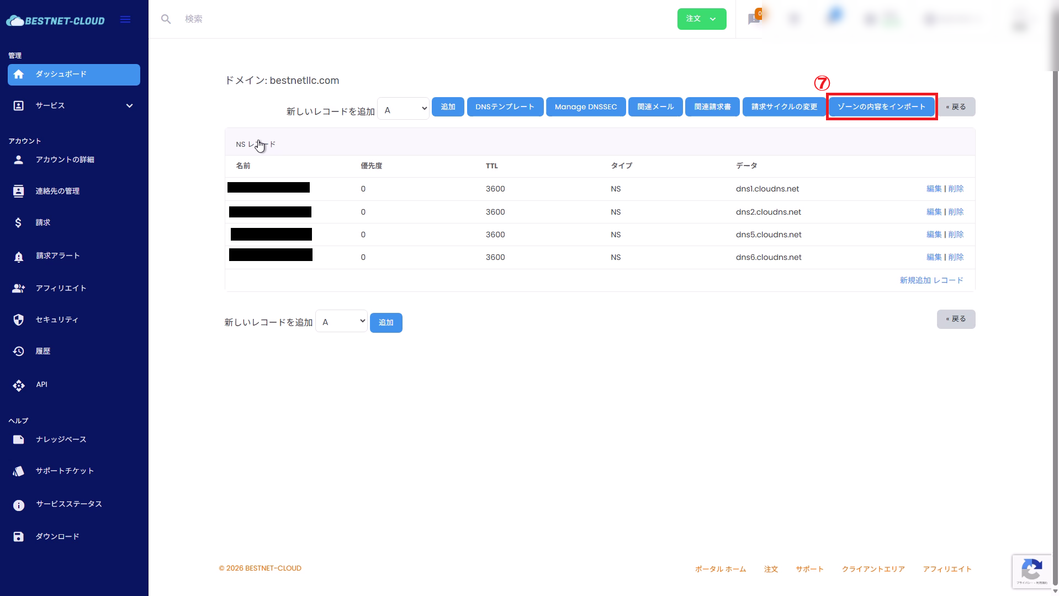Edit the dns6.cloudns.net NS record
This screenshot has height=596, width=1059.
point(934,257)
